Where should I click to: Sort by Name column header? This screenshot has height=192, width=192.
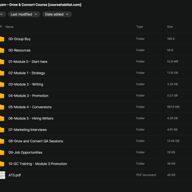pos(10,27)
